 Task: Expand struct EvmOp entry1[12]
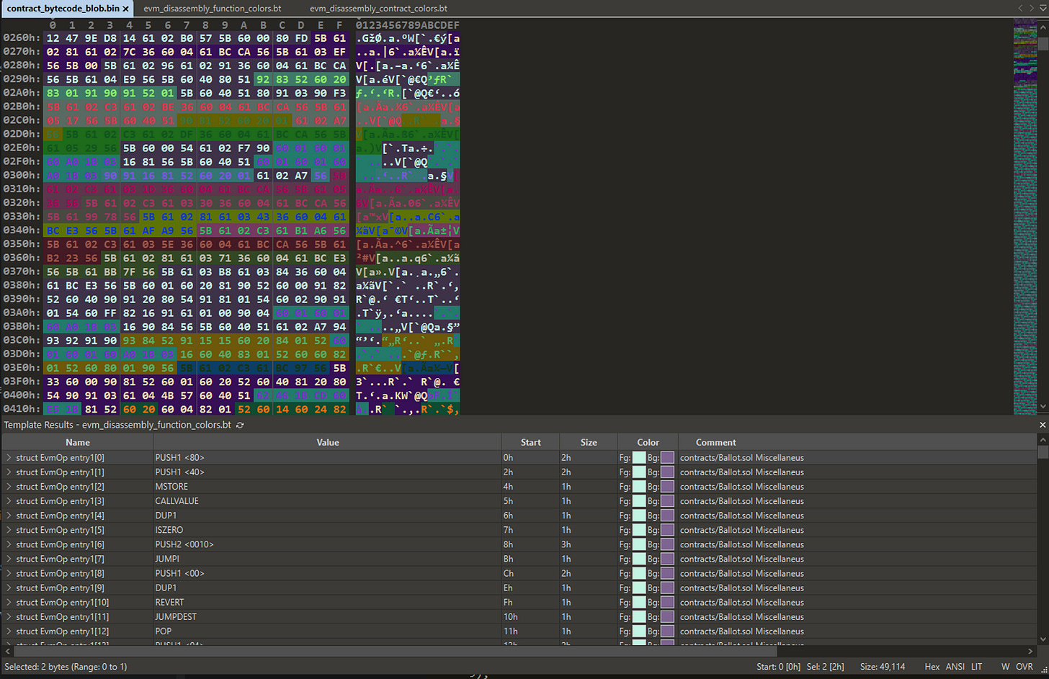(x=9, y=631)
